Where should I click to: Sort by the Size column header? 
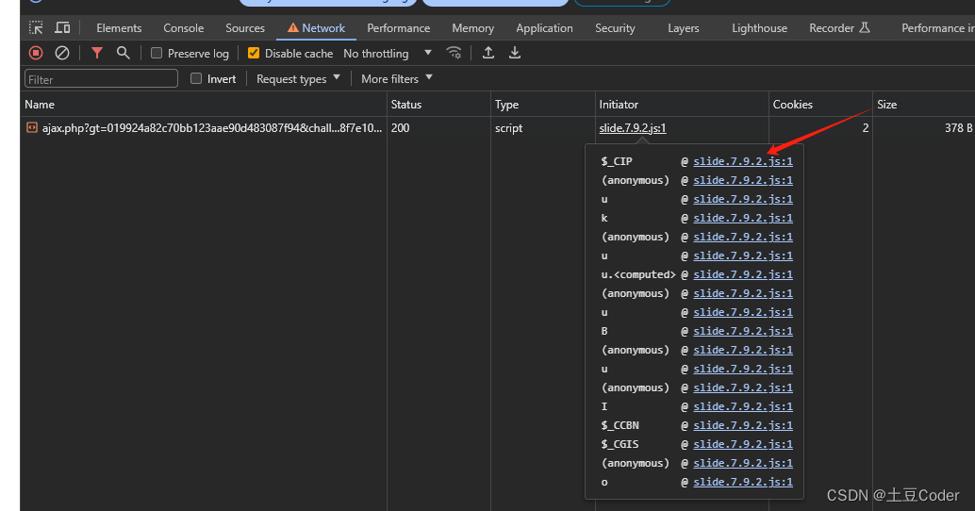pos(924,105)
